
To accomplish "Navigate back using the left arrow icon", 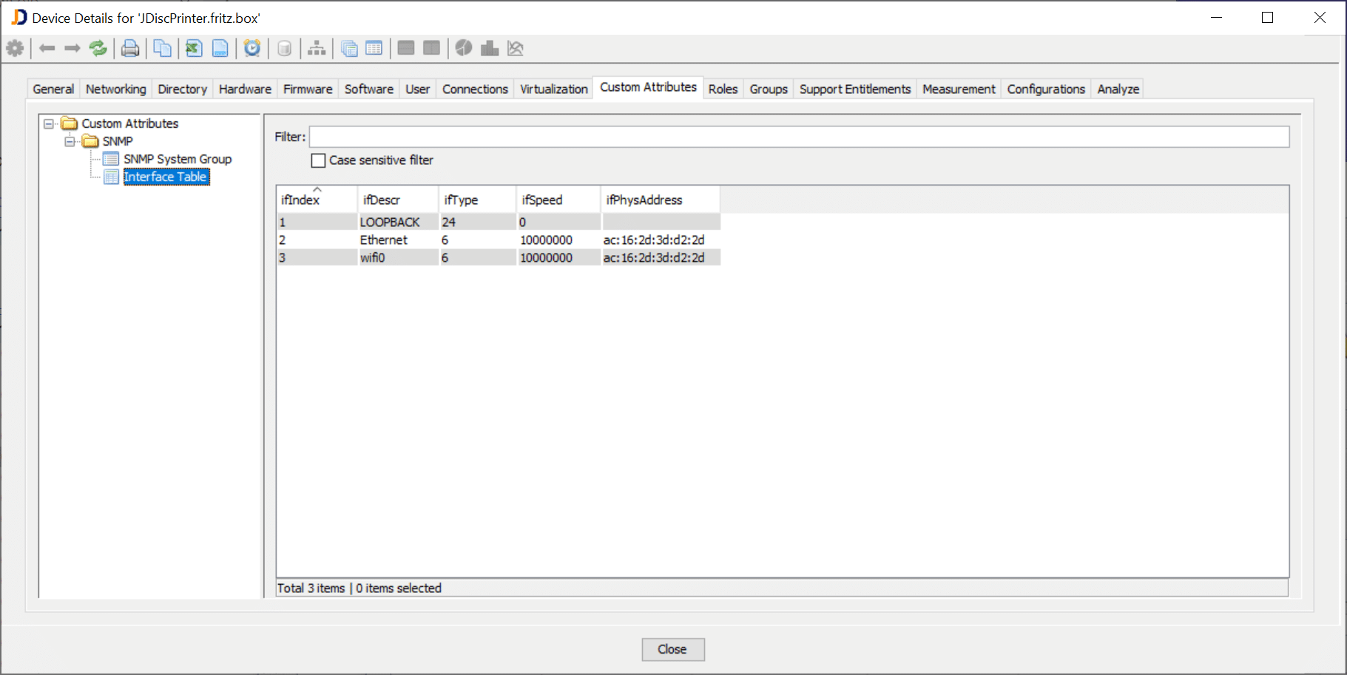I will 47,48.
